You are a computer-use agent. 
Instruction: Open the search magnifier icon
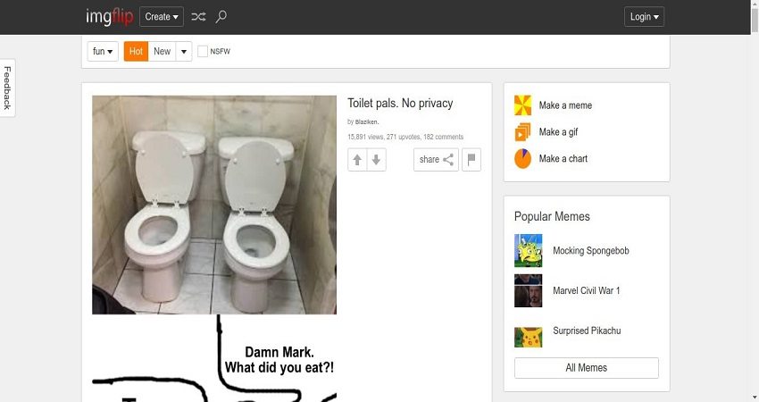(221, 16)
